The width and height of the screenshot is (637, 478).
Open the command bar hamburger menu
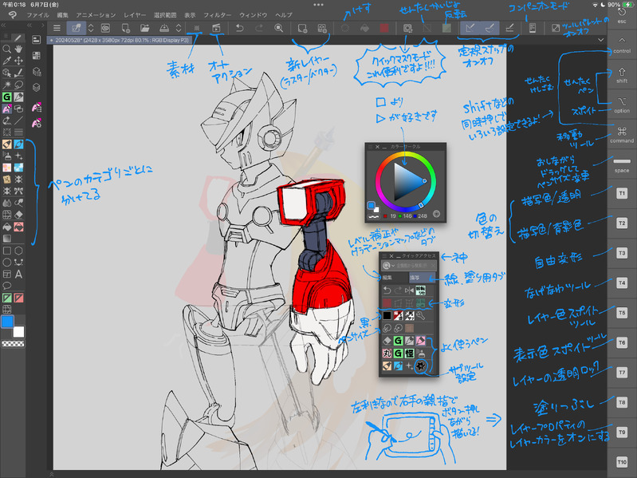(57, 28)
